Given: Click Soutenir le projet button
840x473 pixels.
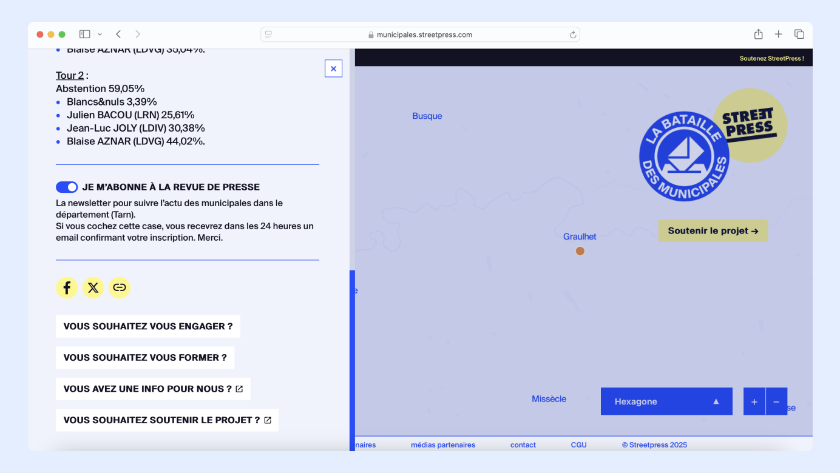Looking at the screenshot, I should (x=713, y=230).
